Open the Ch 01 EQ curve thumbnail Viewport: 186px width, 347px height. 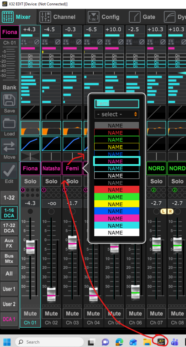click(x=30, y=128)
